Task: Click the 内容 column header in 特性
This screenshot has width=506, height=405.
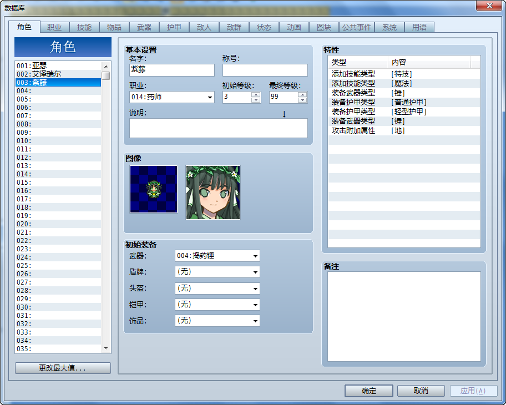Action: click(x=429, y=62)
